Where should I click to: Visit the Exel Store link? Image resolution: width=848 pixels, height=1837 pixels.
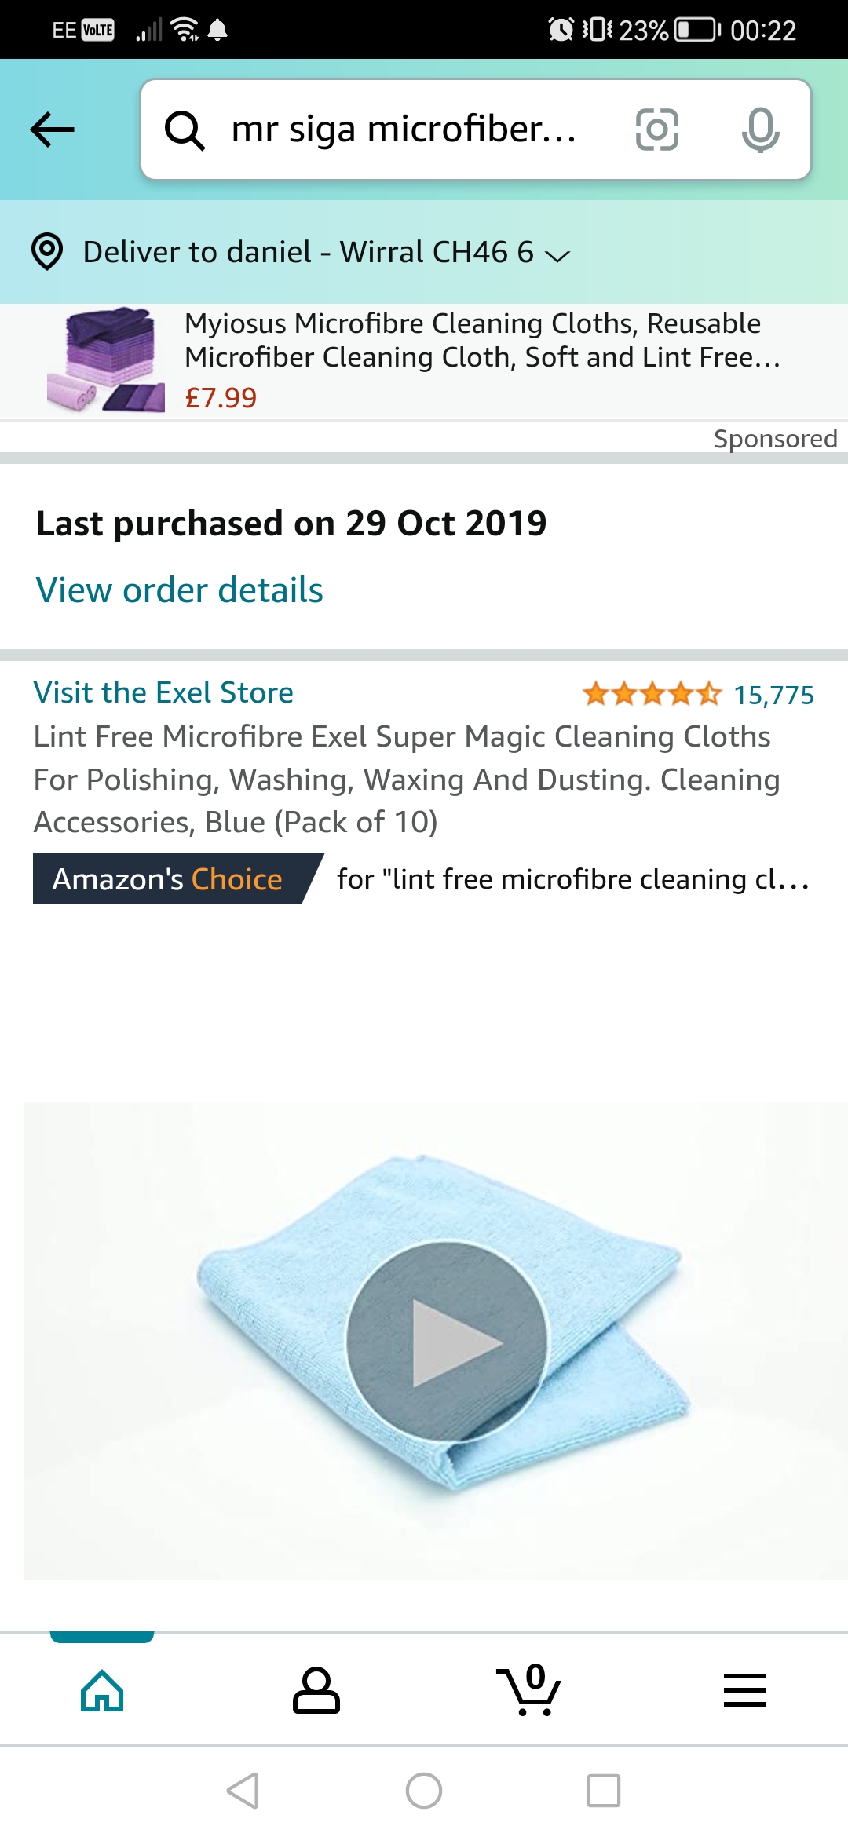tap(163, 692)
